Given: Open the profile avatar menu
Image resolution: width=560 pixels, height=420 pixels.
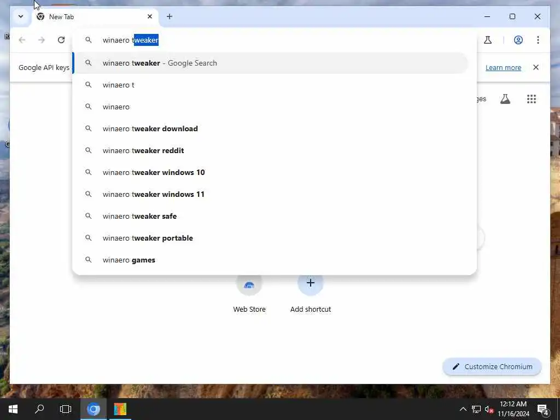Looking at the screenshot, I should coord(518,40).
